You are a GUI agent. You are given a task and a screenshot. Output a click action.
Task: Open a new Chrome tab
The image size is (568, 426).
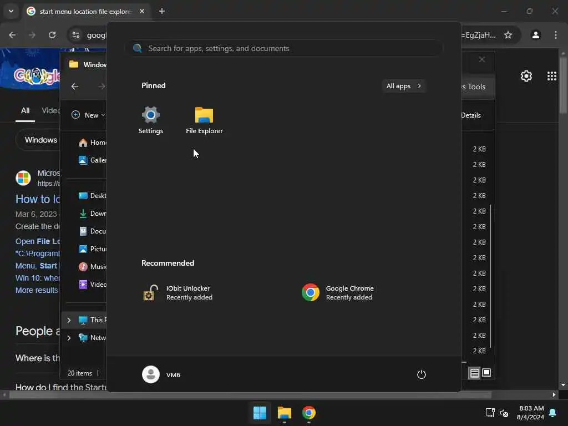(x=162, y=11)
